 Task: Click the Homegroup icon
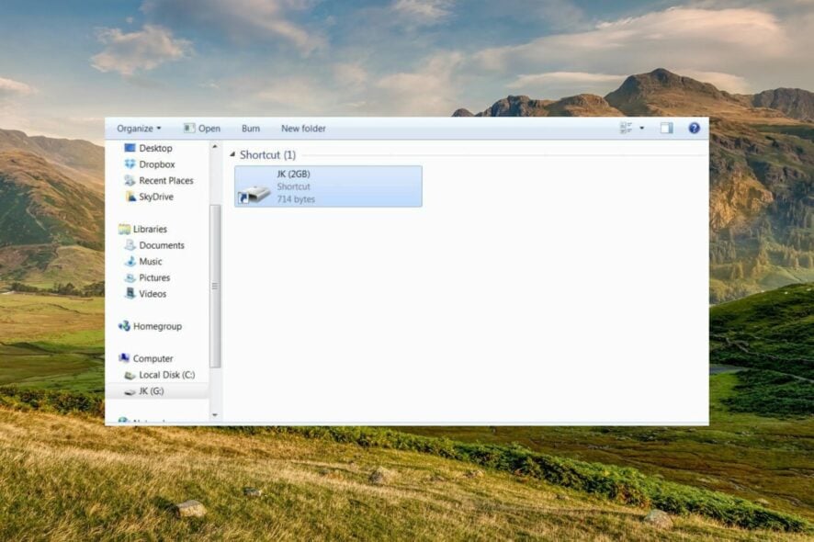[x=124, y=326]
